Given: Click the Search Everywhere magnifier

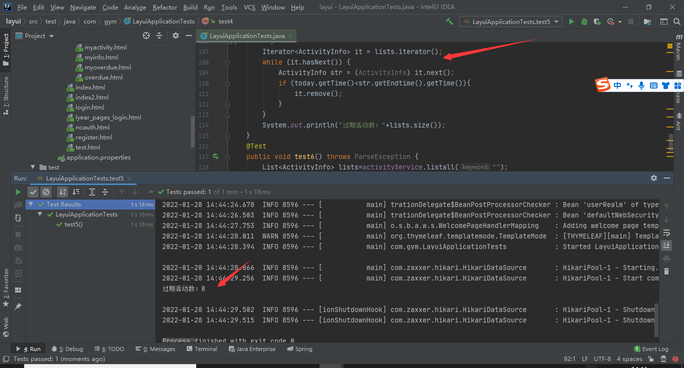Looking at the screenshot, I should pyautogui.click(x=676, y=21).
